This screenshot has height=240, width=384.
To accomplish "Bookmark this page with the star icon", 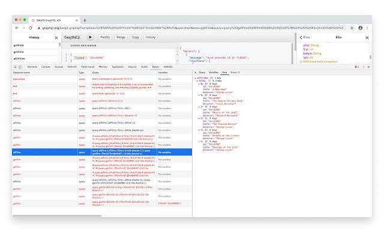I will pos(352,28).
